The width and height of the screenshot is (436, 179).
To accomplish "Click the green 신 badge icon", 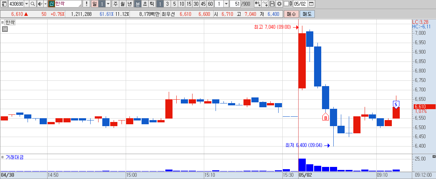I will pos(51,4).
